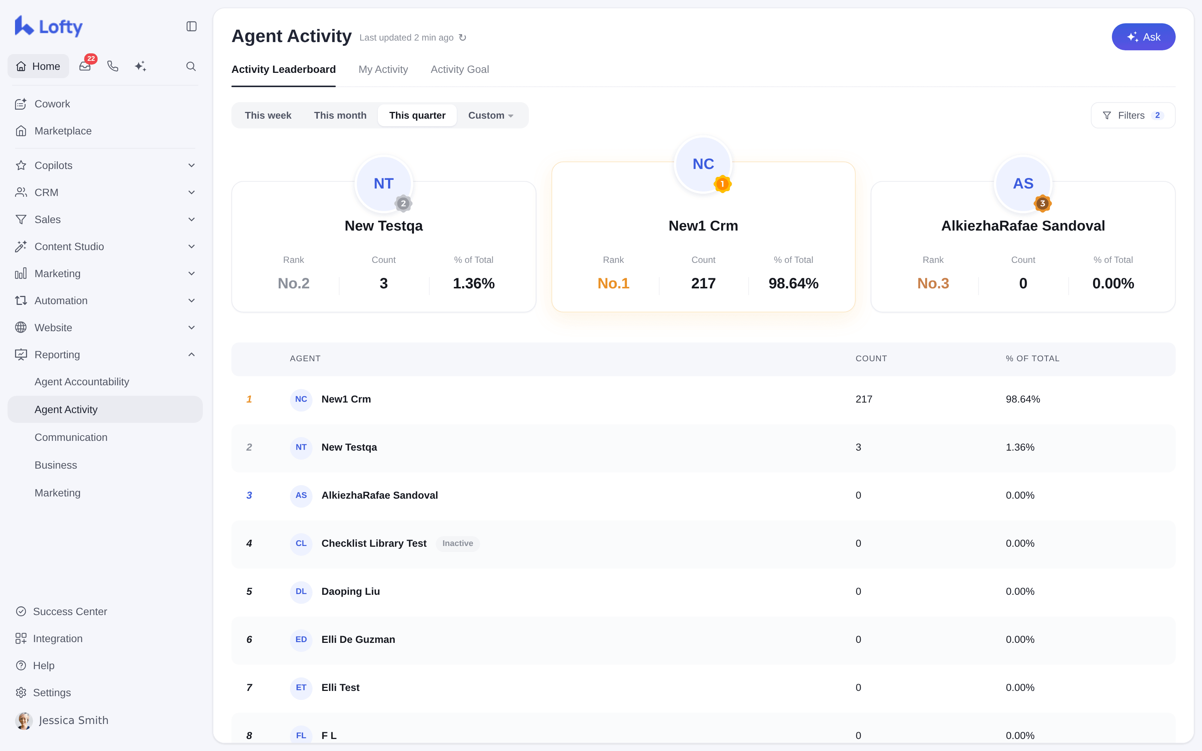Open the inbox with 22 notifications
Screen dimensions: 1202x751
point(85,66)
